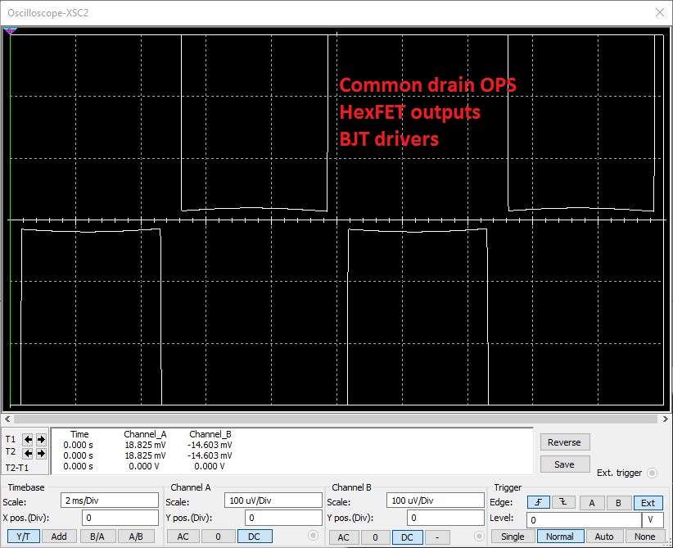Edit the trigger Level value field

pos(584,520)
